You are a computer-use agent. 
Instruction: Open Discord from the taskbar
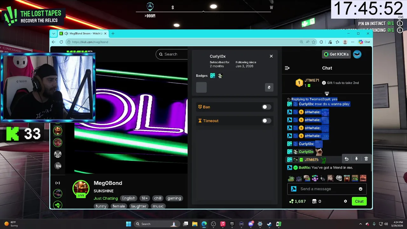pyautogui.click(x=251, y=224)
